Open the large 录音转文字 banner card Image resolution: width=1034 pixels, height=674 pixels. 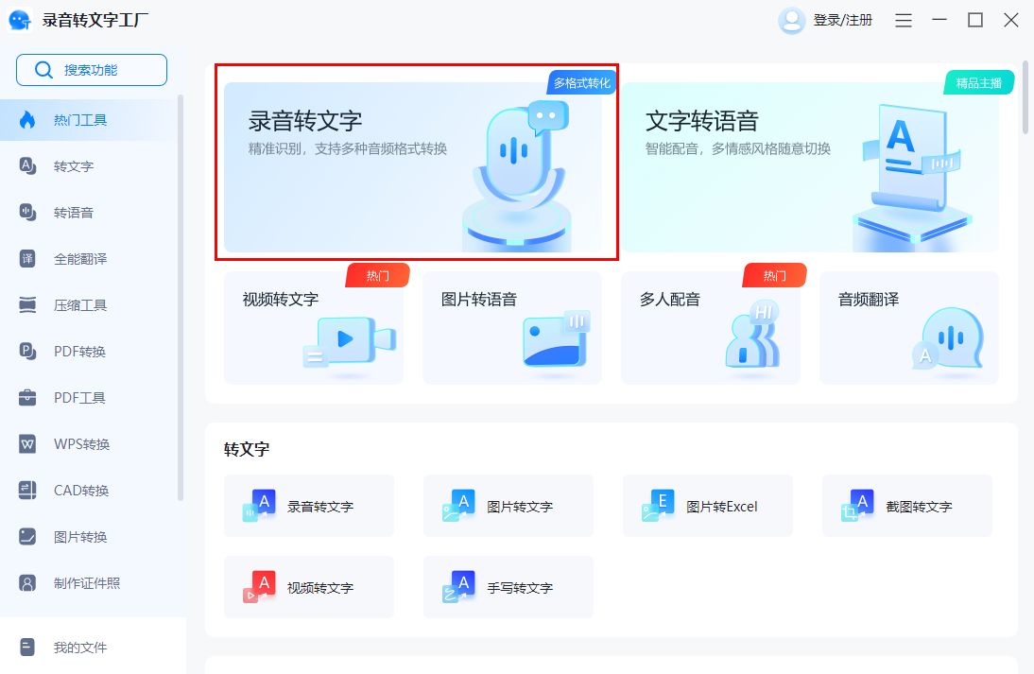tap(413, 167)
